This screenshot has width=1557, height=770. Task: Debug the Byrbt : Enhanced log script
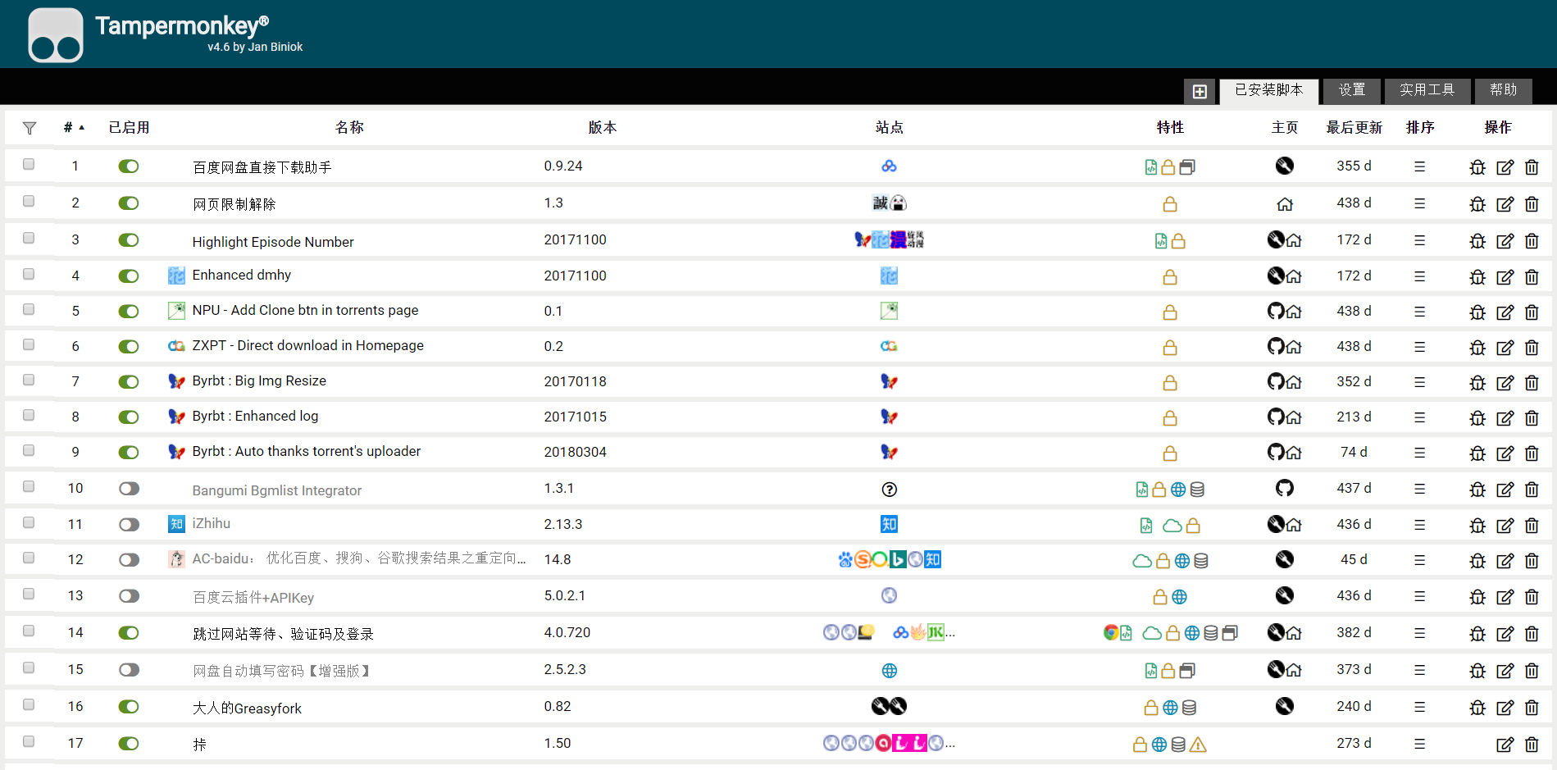pos(1477,418)
